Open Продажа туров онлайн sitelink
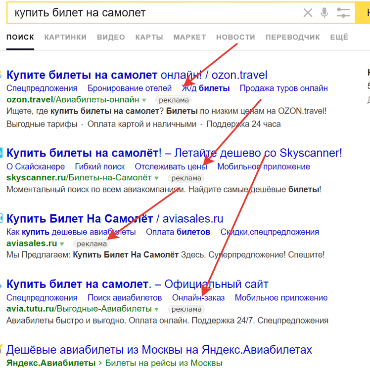This screenshot has height=368, width=370. [x=283, y=88]
